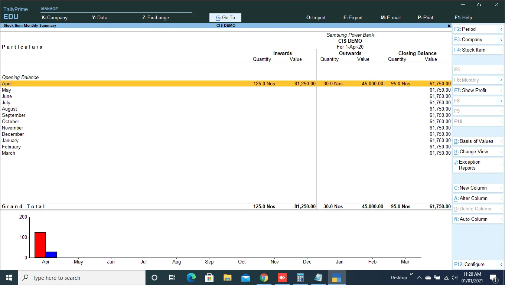Expand arrow beside F12: Configure
Screen dimensions: 505x285
(x=501, y=264)
